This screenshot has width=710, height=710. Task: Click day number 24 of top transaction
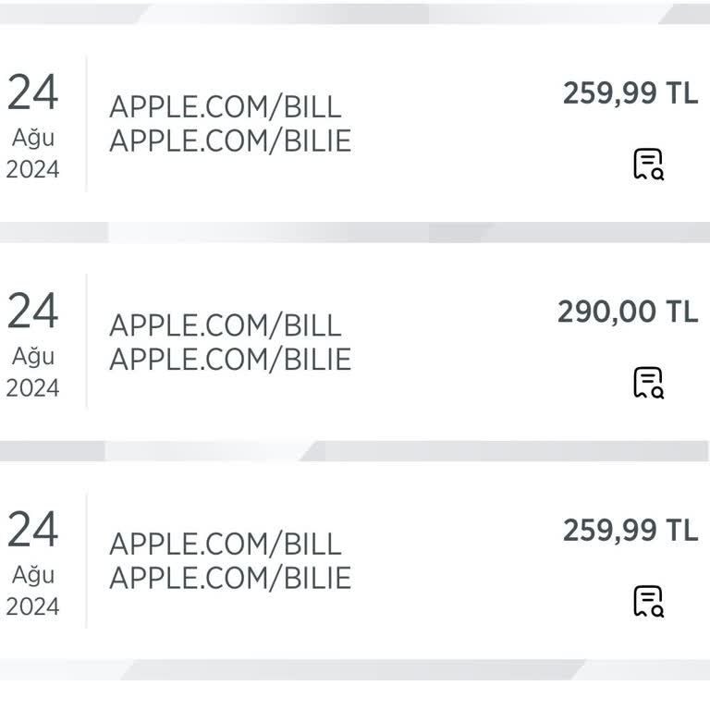pos(33,92)
